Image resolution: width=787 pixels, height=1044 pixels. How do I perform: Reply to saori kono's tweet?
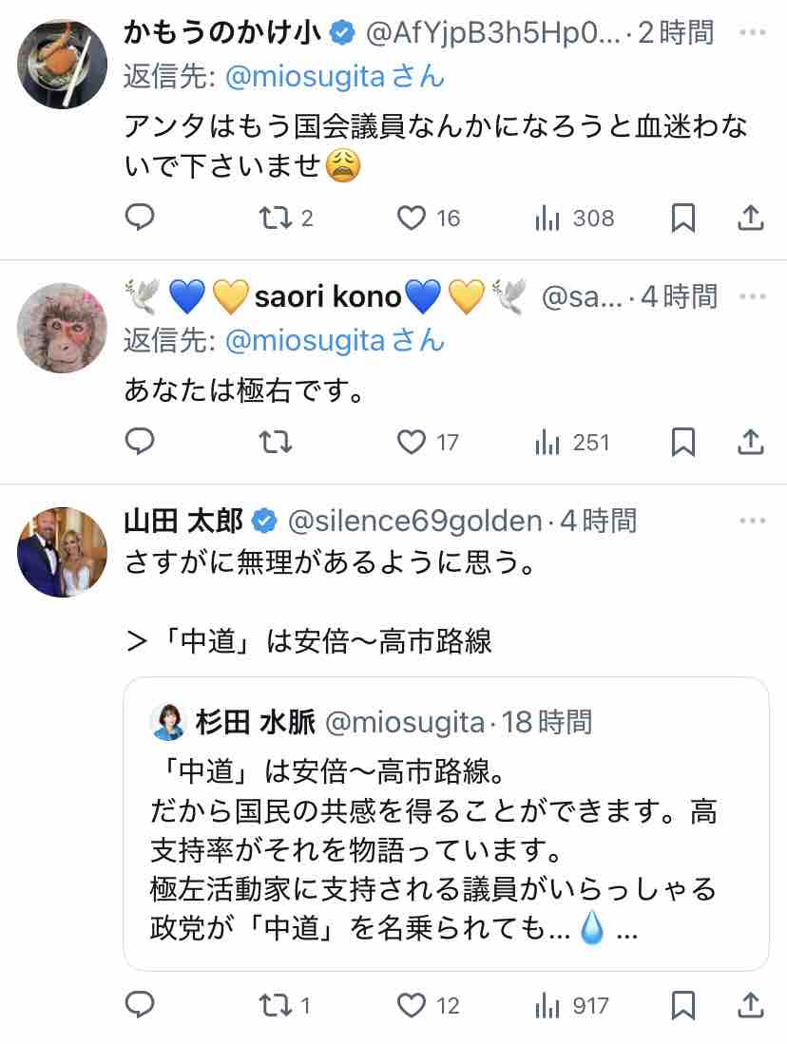(x=140, y=442)
